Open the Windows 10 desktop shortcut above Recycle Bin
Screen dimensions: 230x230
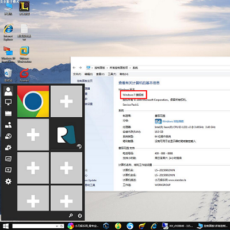coord(8,55)
